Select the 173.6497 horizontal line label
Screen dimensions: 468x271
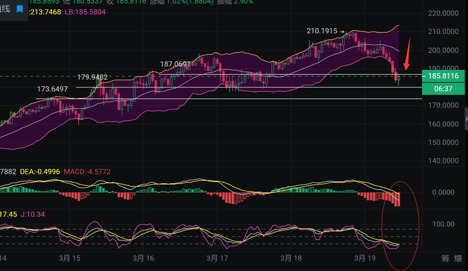click(x=52, y=89)
